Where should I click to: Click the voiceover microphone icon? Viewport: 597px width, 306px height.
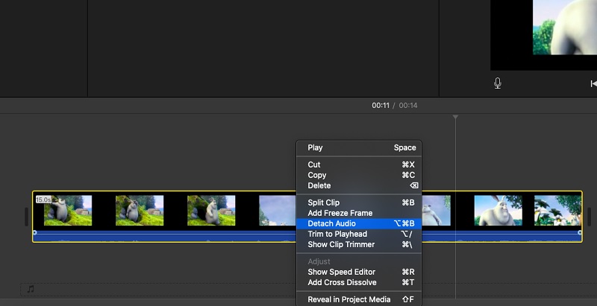pyautogui.click(x=497, y=83)
